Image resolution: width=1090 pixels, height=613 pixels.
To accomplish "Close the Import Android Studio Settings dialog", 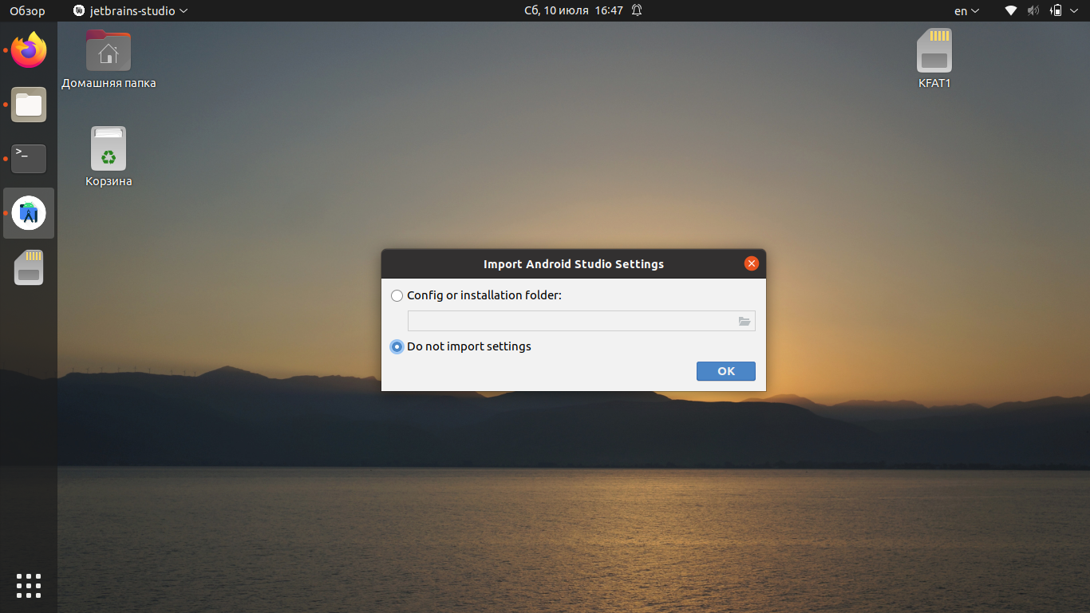I will 751,263.
